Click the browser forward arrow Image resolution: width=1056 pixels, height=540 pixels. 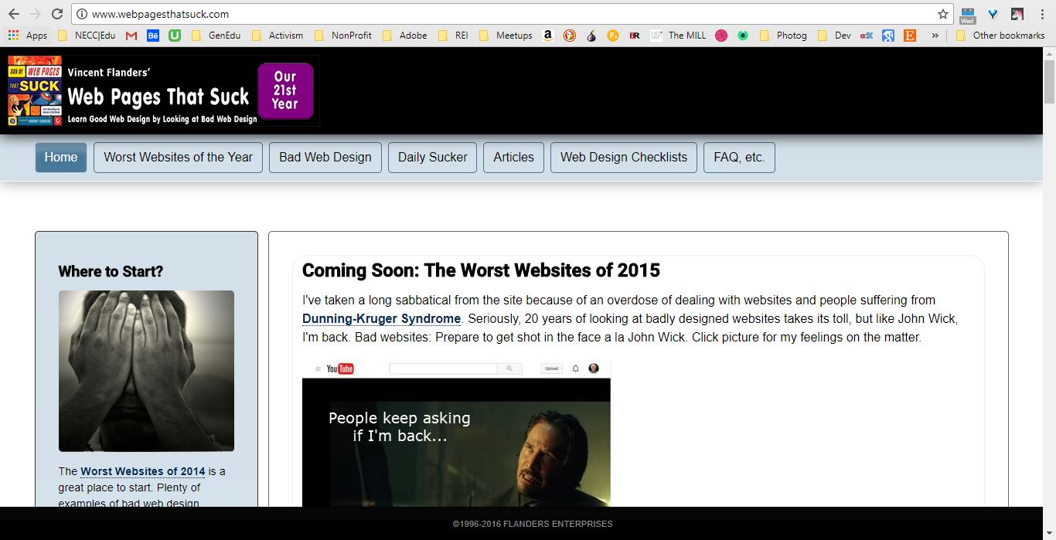[36, 14]
